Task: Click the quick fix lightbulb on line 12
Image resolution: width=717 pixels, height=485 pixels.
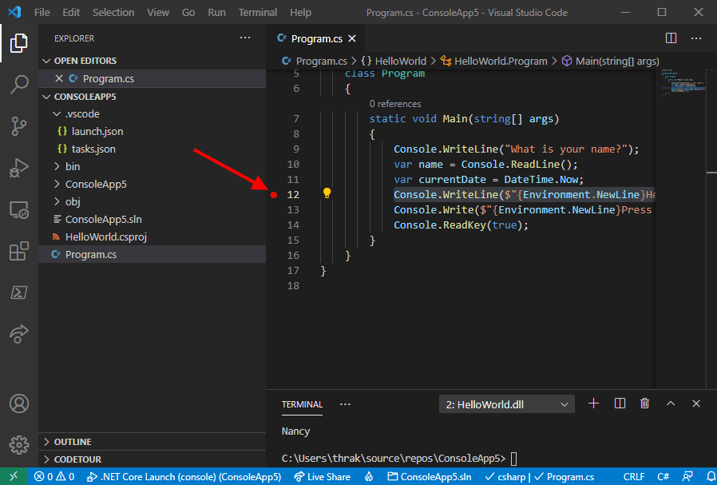Action: click(x=327, y=193)
